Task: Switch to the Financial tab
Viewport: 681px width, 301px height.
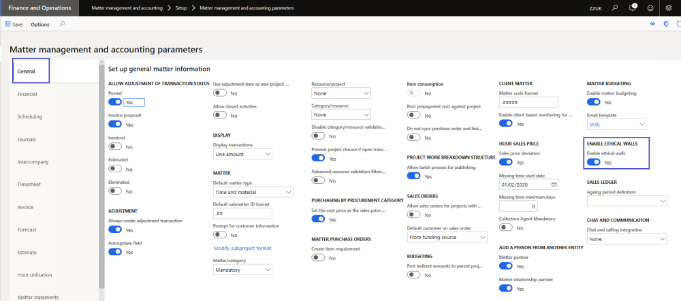Action: (27, 94)
